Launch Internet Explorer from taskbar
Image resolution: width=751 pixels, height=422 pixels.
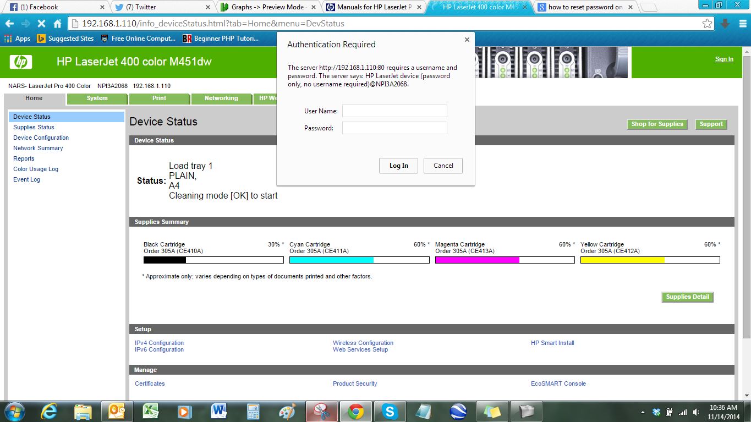(x=49, y=412)
